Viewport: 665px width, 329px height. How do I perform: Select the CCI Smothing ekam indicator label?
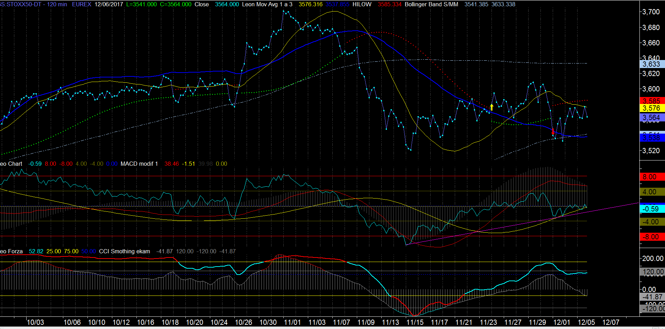click(x=125, y=251)
